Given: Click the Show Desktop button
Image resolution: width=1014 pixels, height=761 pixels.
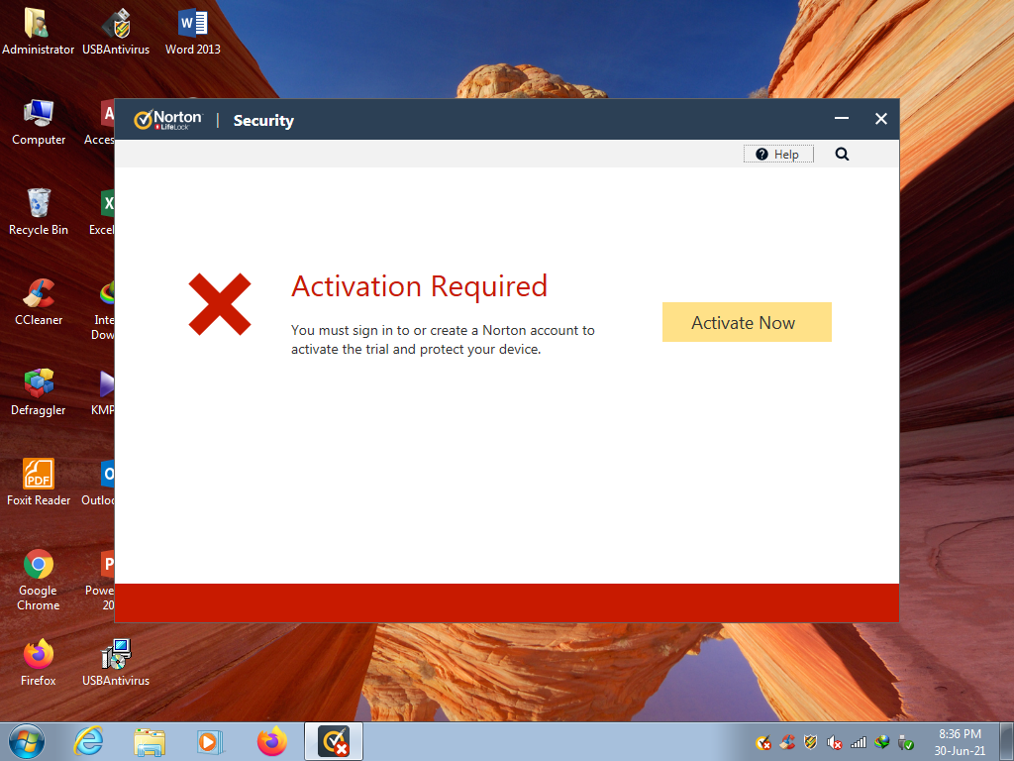Looking at the screenshot, I should (x=1007, y=741).
